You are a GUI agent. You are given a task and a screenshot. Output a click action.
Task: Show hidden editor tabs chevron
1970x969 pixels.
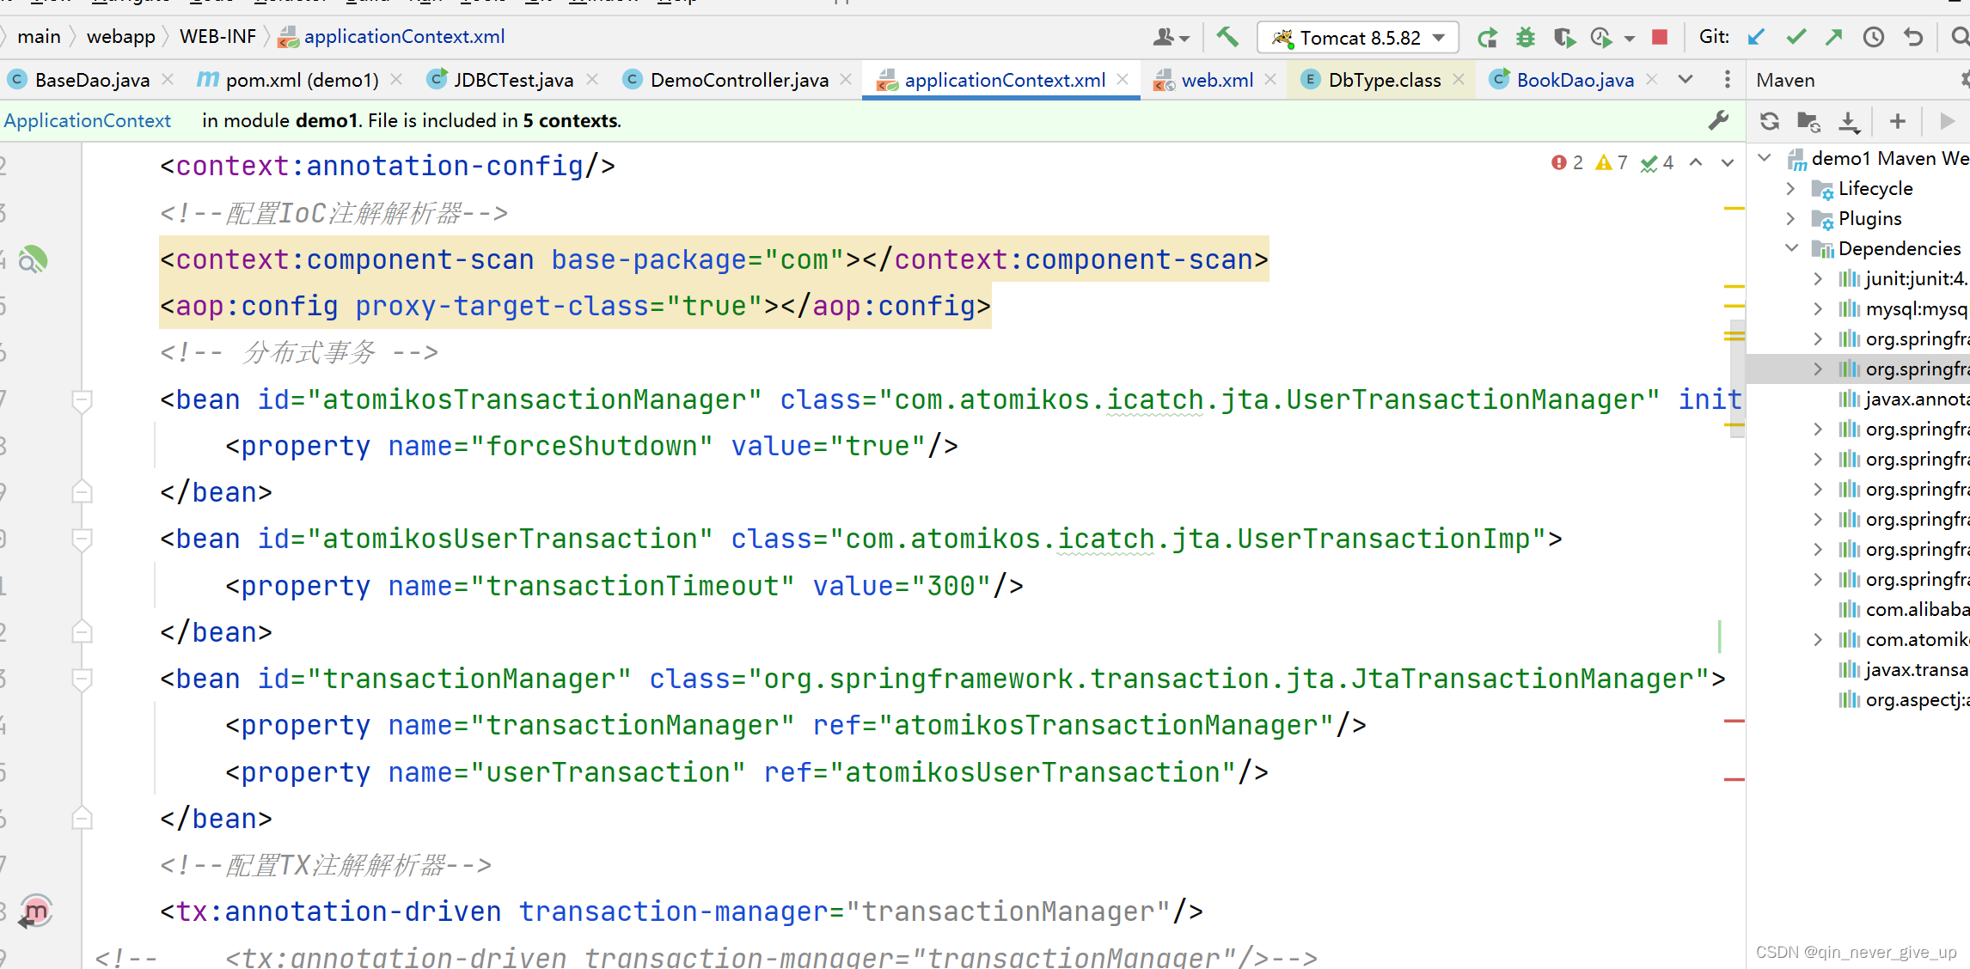click(1686, 80)
